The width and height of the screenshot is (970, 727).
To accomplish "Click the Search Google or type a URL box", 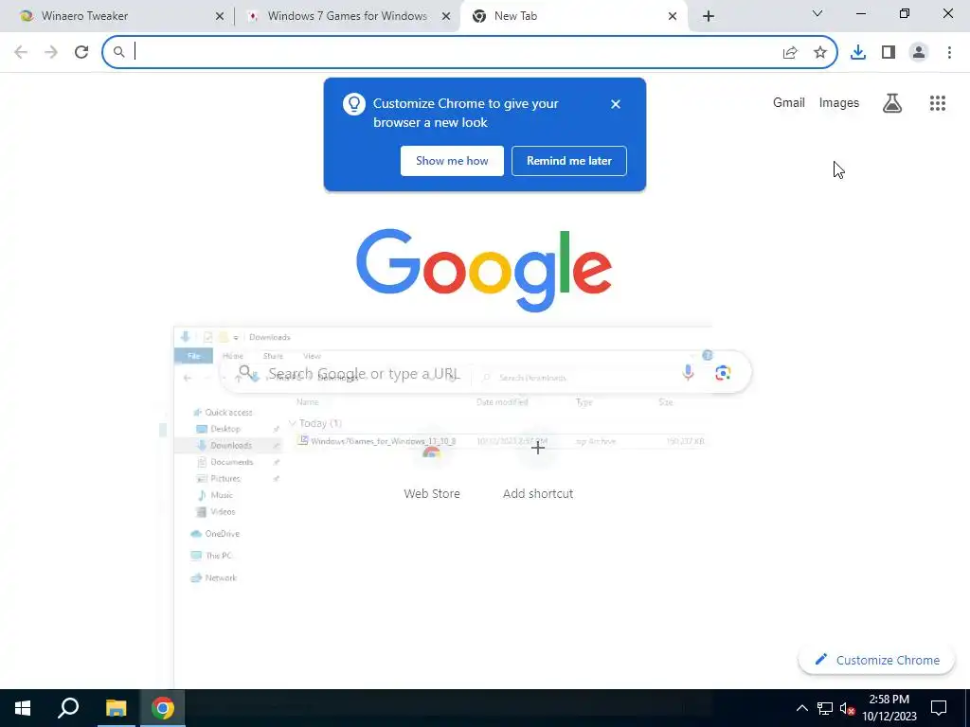I will [x=486, y=373].
